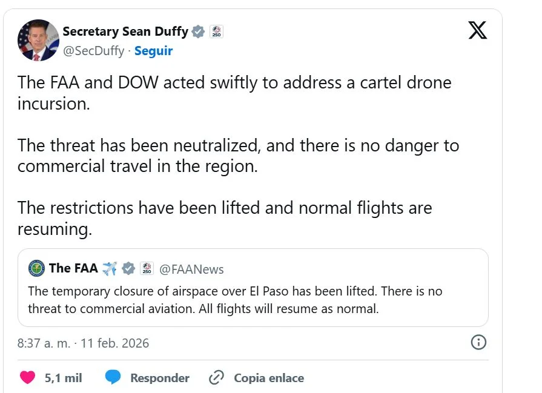The image size is (542, 393).
Task: Click the X logo in the top corner
Action: (x=477, y=30)
